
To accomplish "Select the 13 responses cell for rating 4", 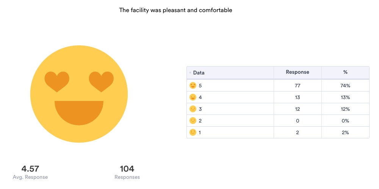I will pos(297,98).
